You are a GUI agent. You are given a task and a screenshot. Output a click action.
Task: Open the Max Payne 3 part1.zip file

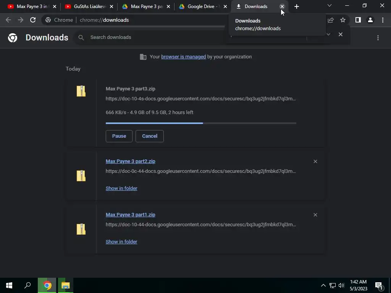tap(131, 214)
